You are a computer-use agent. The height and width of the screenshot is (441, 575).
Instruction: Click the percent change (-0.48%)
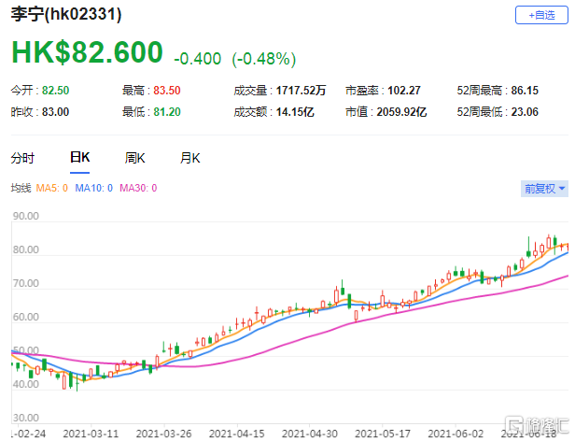(263, 59)
